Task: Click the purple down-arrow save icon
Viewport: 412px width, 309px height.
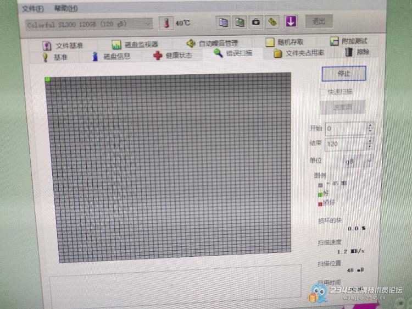Action: click(291, 21)
